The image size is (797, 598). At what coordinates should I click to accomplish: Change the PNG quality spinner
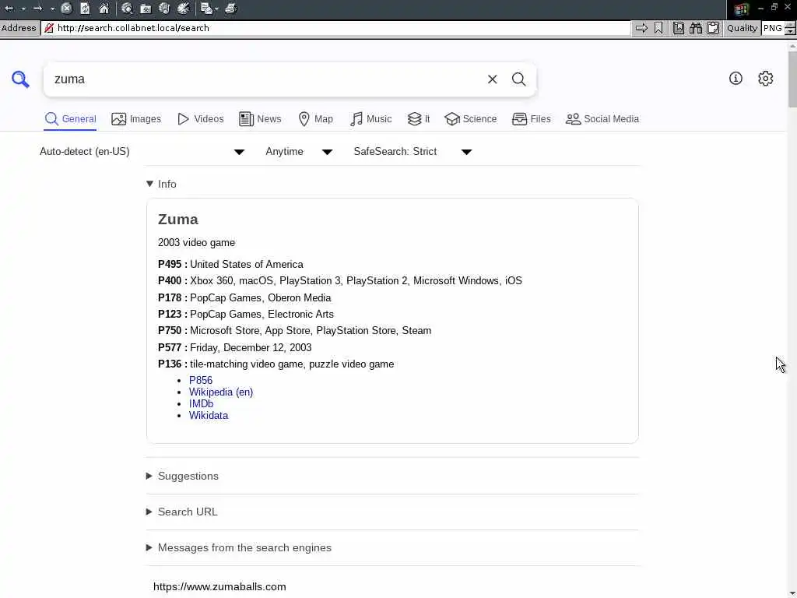[791, 28]
